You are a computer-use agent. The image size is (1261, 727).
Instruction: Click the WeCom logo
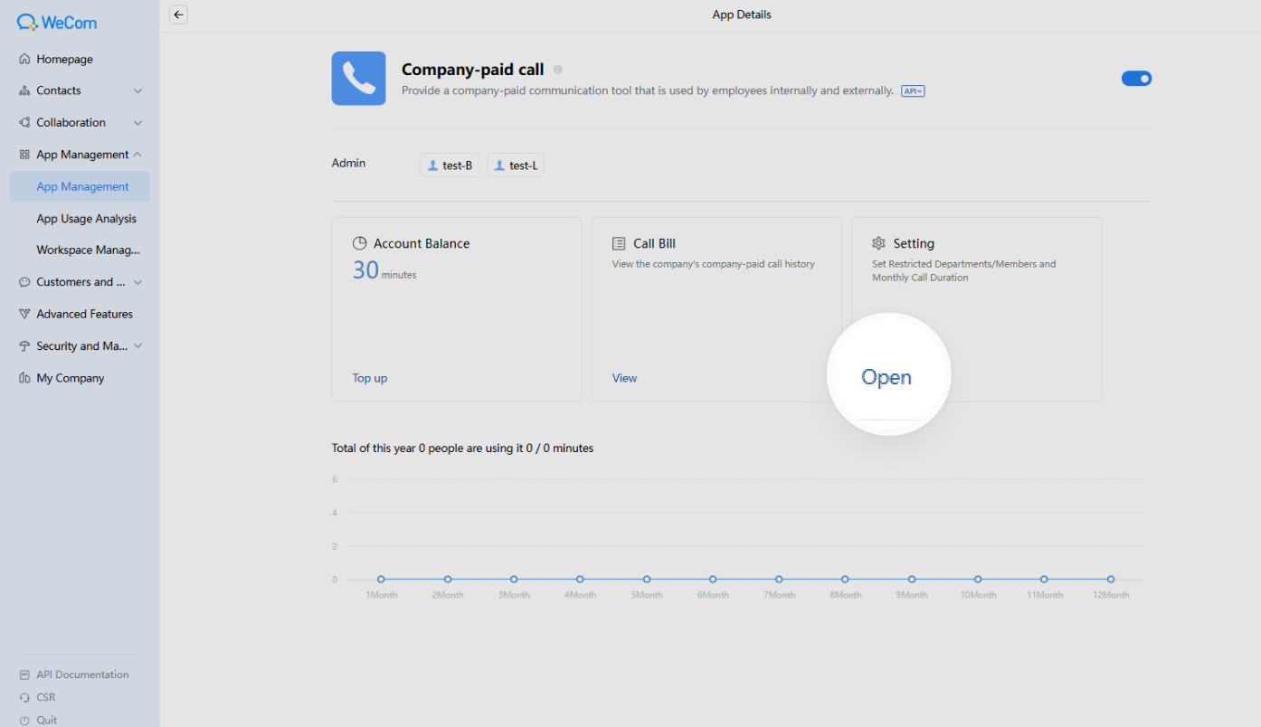point(57,23)
